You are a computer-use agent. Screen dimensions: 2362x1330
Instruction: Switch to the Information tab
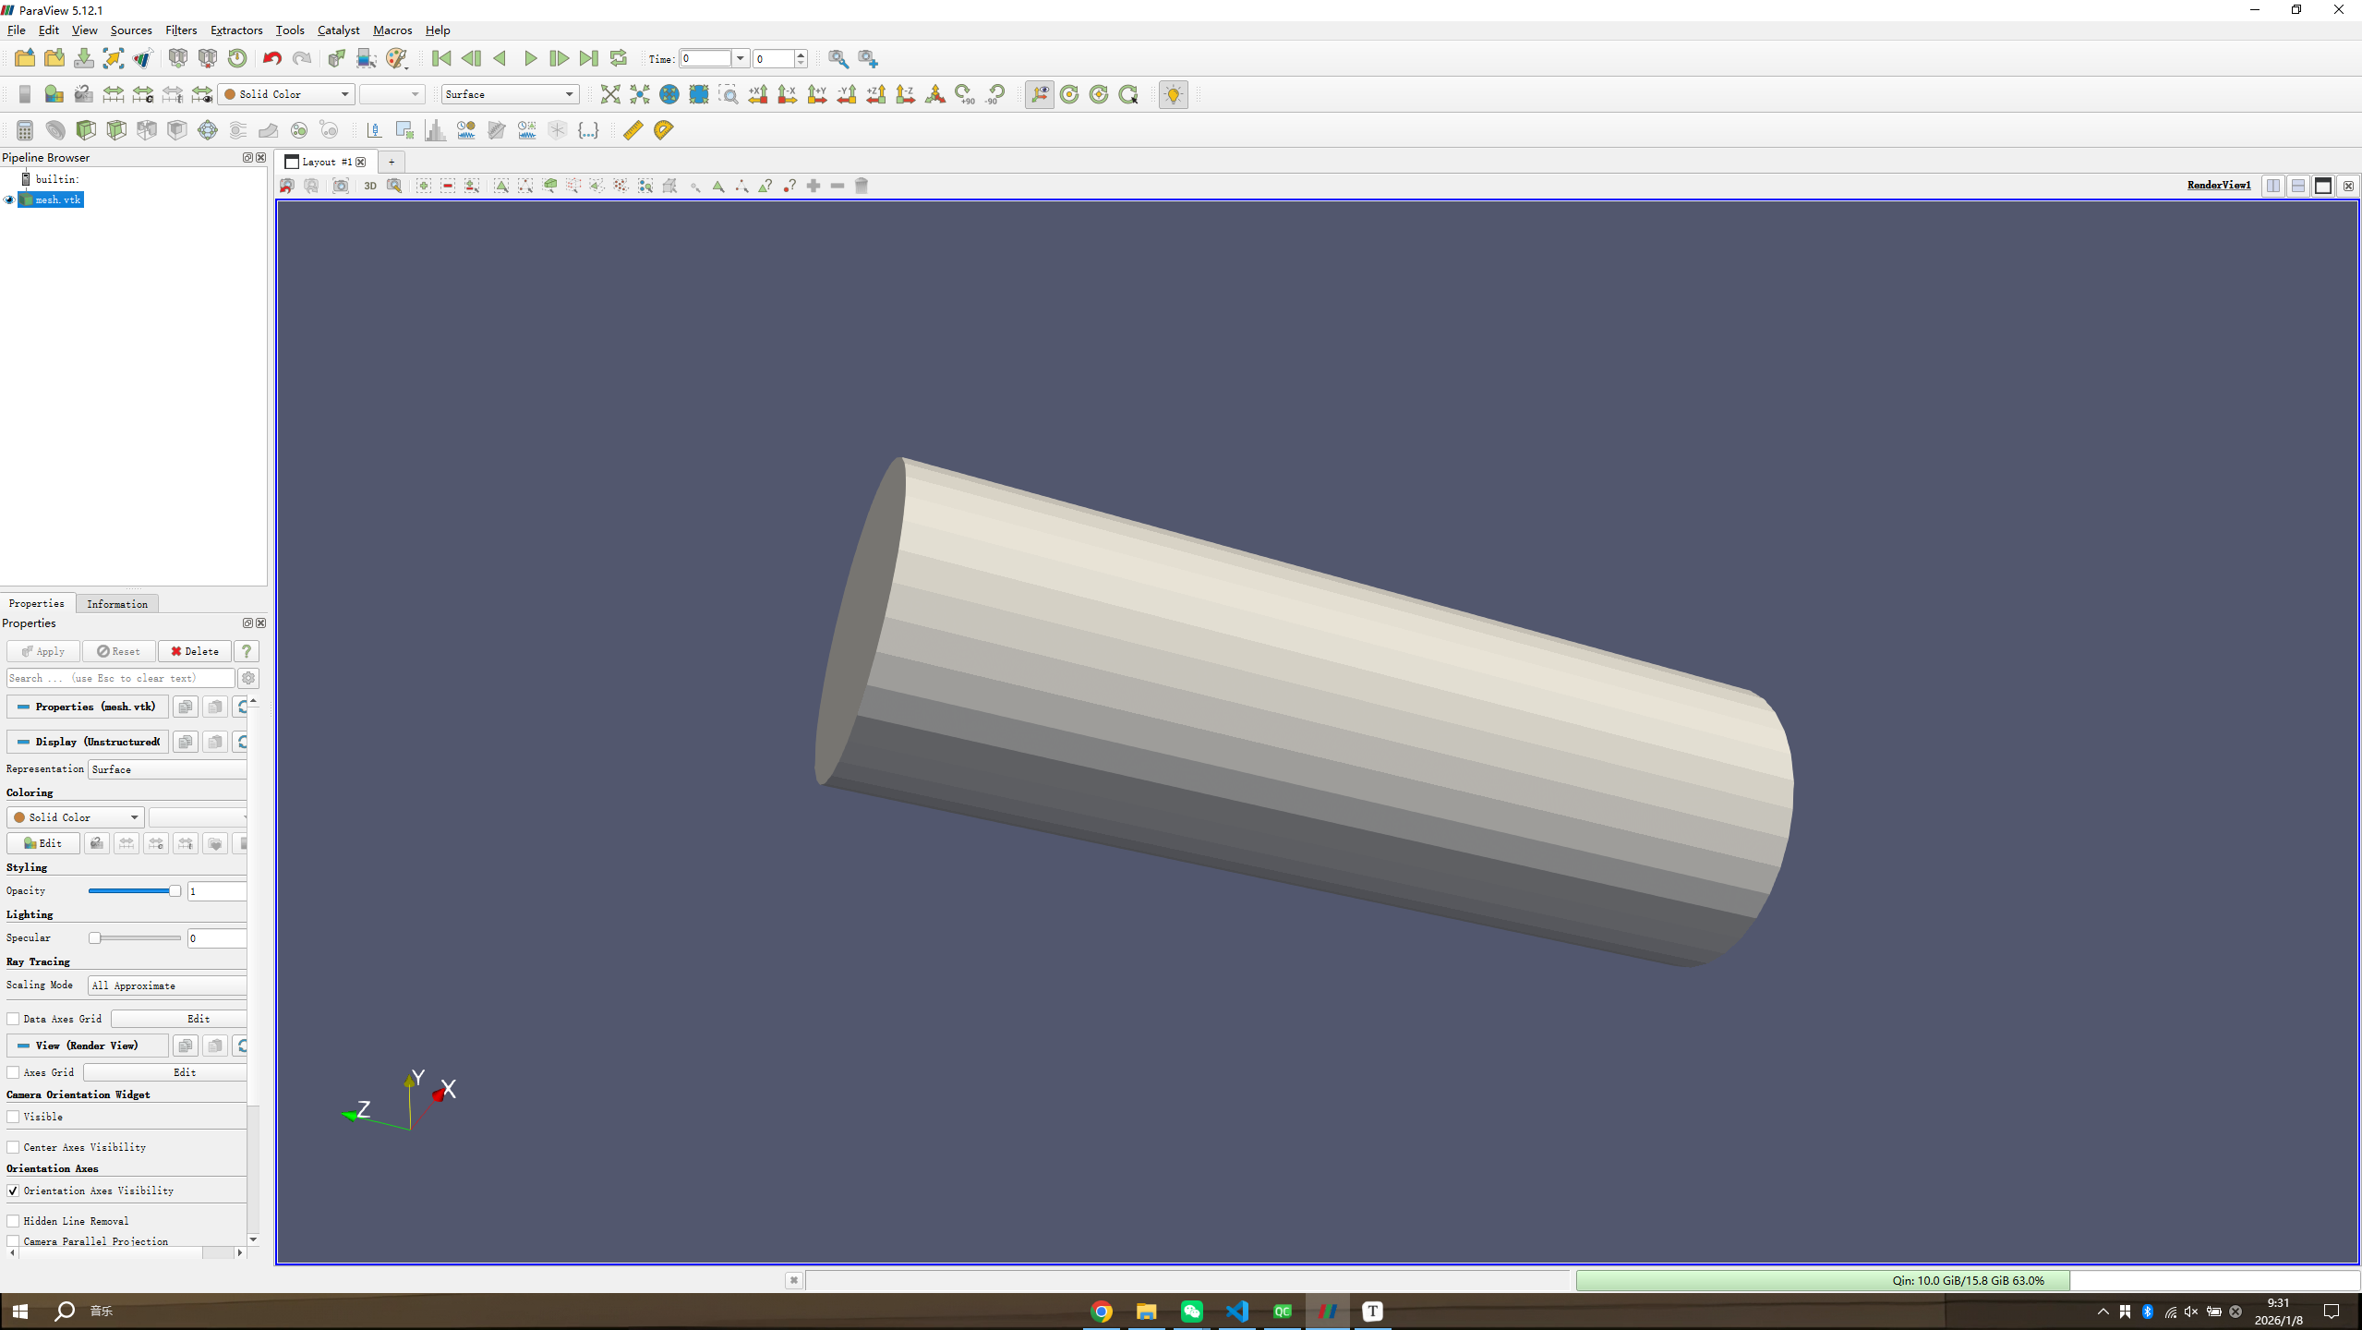pyautogui.click(x=116, y=604)
